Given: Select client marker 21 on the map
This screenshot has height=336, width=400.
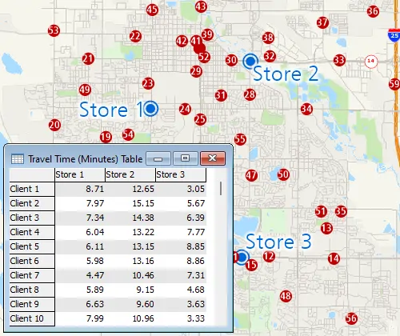Looking at the screenshot, I should (x=88, y=58).
